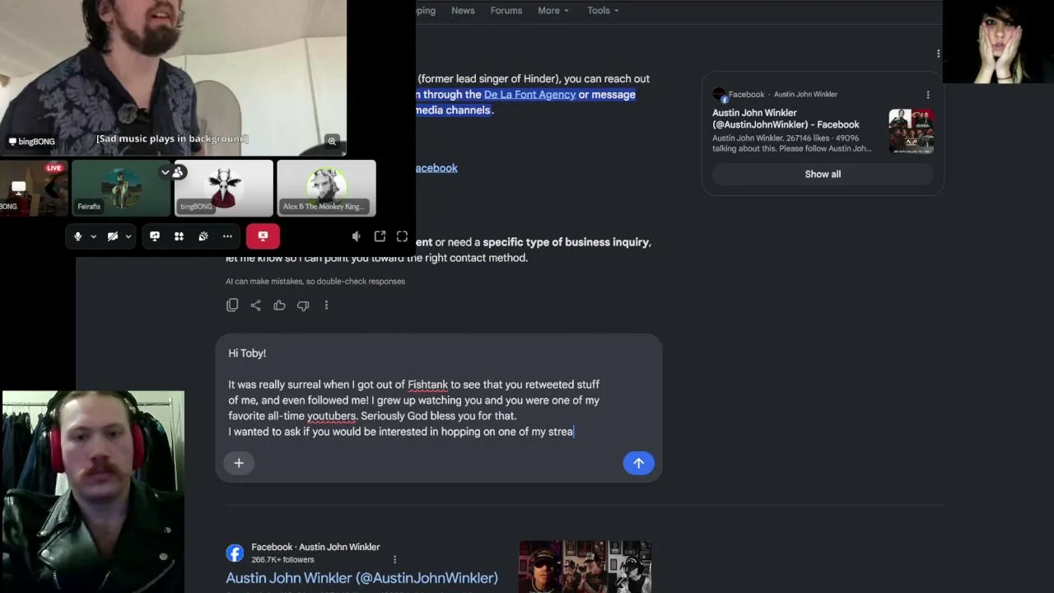The width and height of the screenshot is (1054, 593).
Task: Give thumbs up to the response
Action: (280, 306)
